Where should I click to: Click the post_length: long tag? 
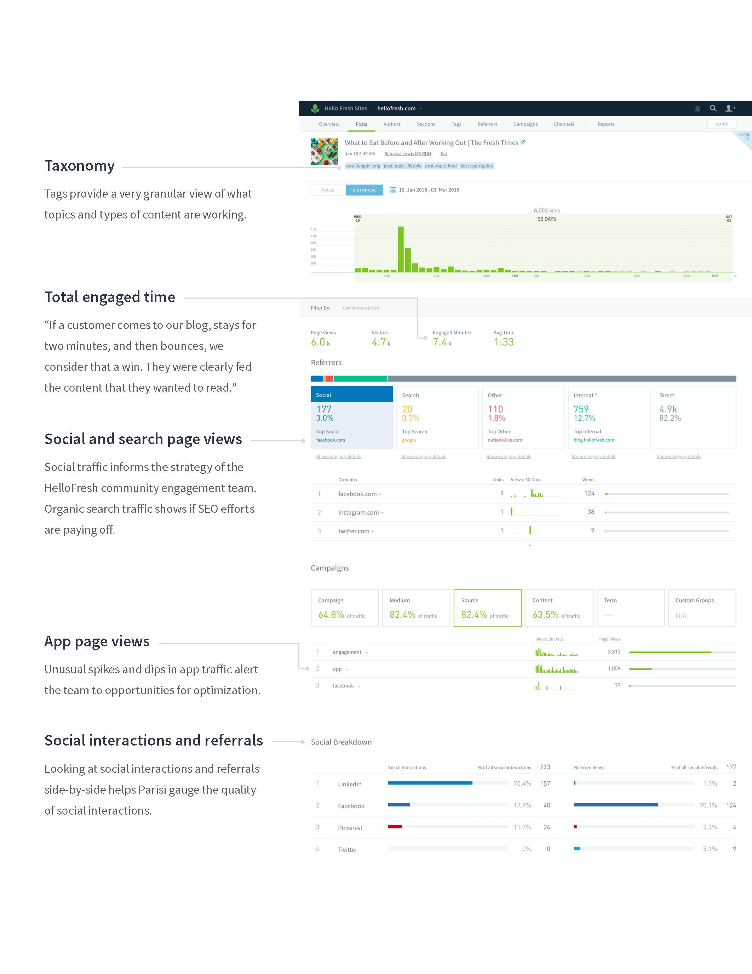(363, 166)
